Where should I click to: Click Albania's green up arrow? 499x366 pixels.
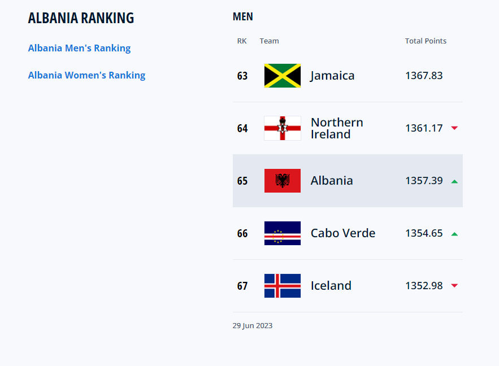click(x=454, y=181)
